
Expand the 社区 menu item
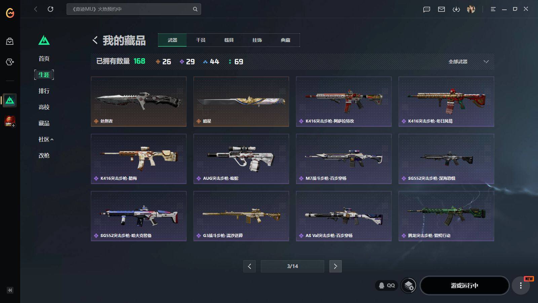[46, 139]
